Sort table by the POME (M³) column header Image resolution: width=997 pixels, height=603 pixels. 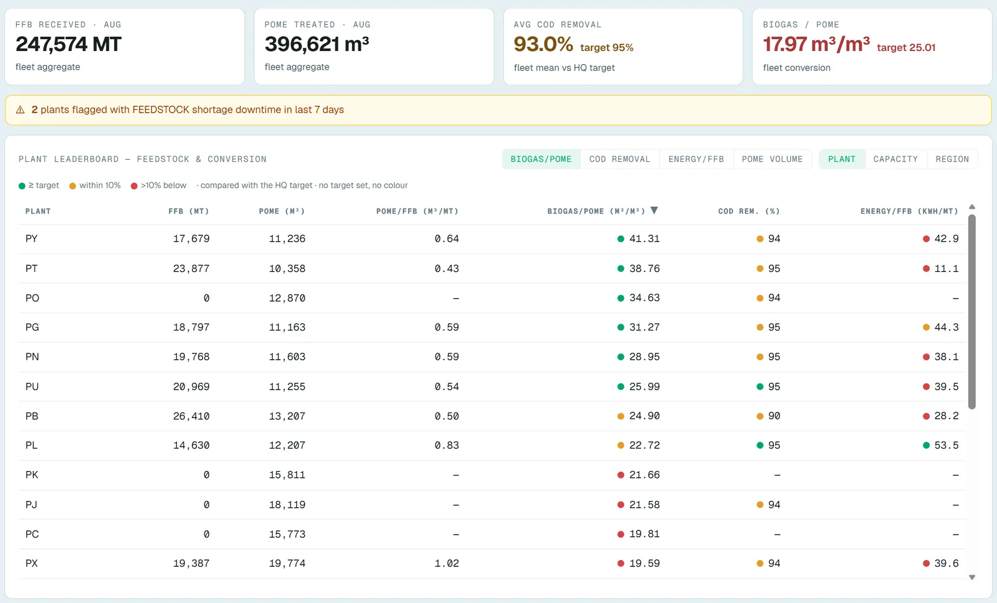click(x=282, y=212)
